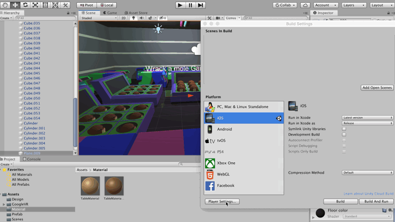This screenshot has width=395, height=222.
Task: Select first TableMaterial thumbnail
Action: pos(90,186)
